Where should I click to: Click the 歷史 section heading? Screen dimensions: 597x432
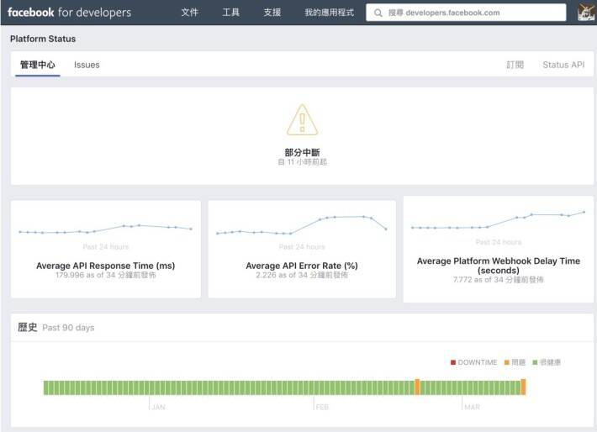[28, 327]
